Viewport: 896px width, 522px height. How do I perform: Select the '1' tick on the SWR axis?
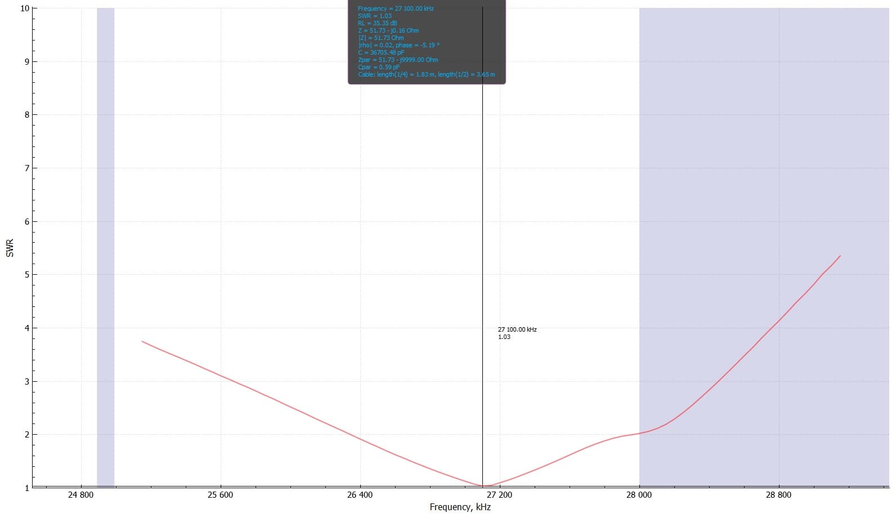[x=27, y=488]
